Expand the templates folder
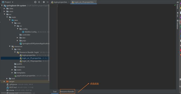The image size is (181, 94). [12, 73]
